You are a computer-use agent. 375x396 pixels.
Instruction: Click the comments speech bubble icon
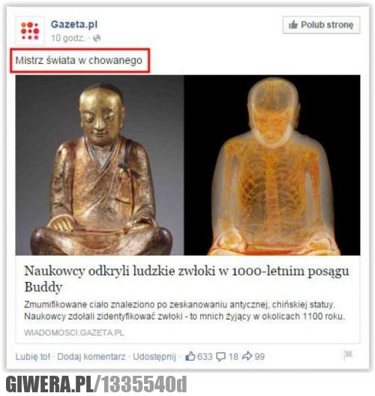tap(221, 356)
